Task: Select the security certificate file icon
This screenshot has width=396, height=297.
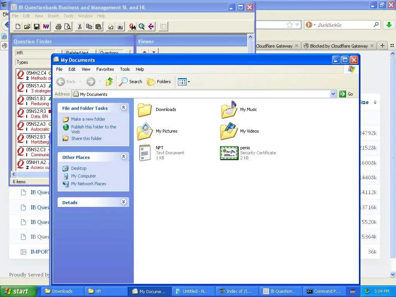Action: pyautogui.click(x=229, y=153)
